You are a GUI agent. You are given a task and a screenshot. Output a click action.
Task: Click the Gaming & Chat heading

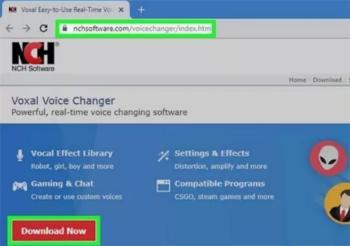tap(62, 183)
